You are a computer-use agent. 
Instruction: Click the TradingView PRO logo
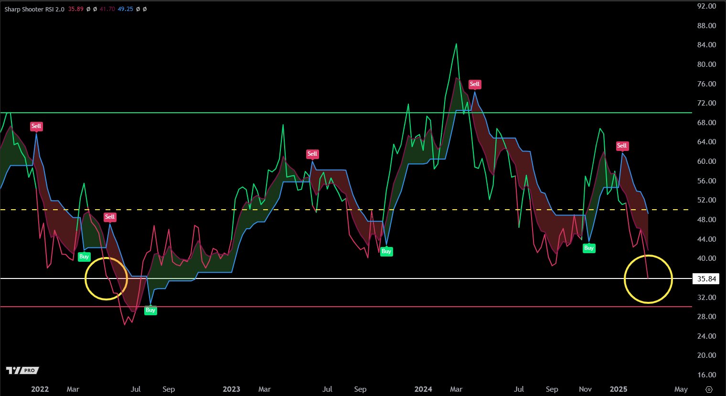(22, 370)
